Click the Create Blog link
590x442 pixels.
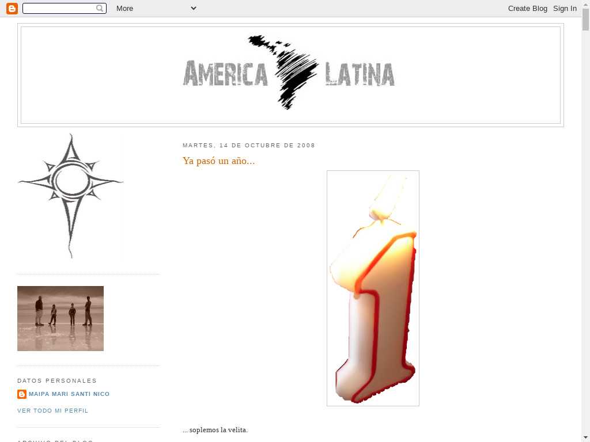tap(527, 8)
